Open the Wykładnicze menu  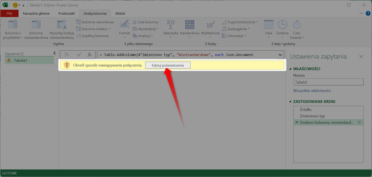click(210, 29)
